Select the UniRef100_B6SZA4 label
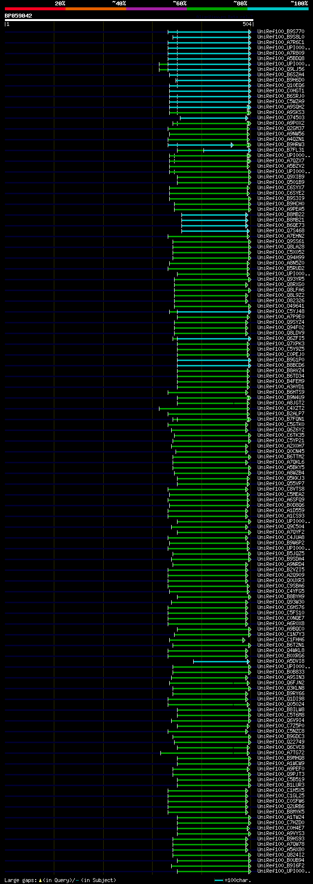 pos(281,74)
